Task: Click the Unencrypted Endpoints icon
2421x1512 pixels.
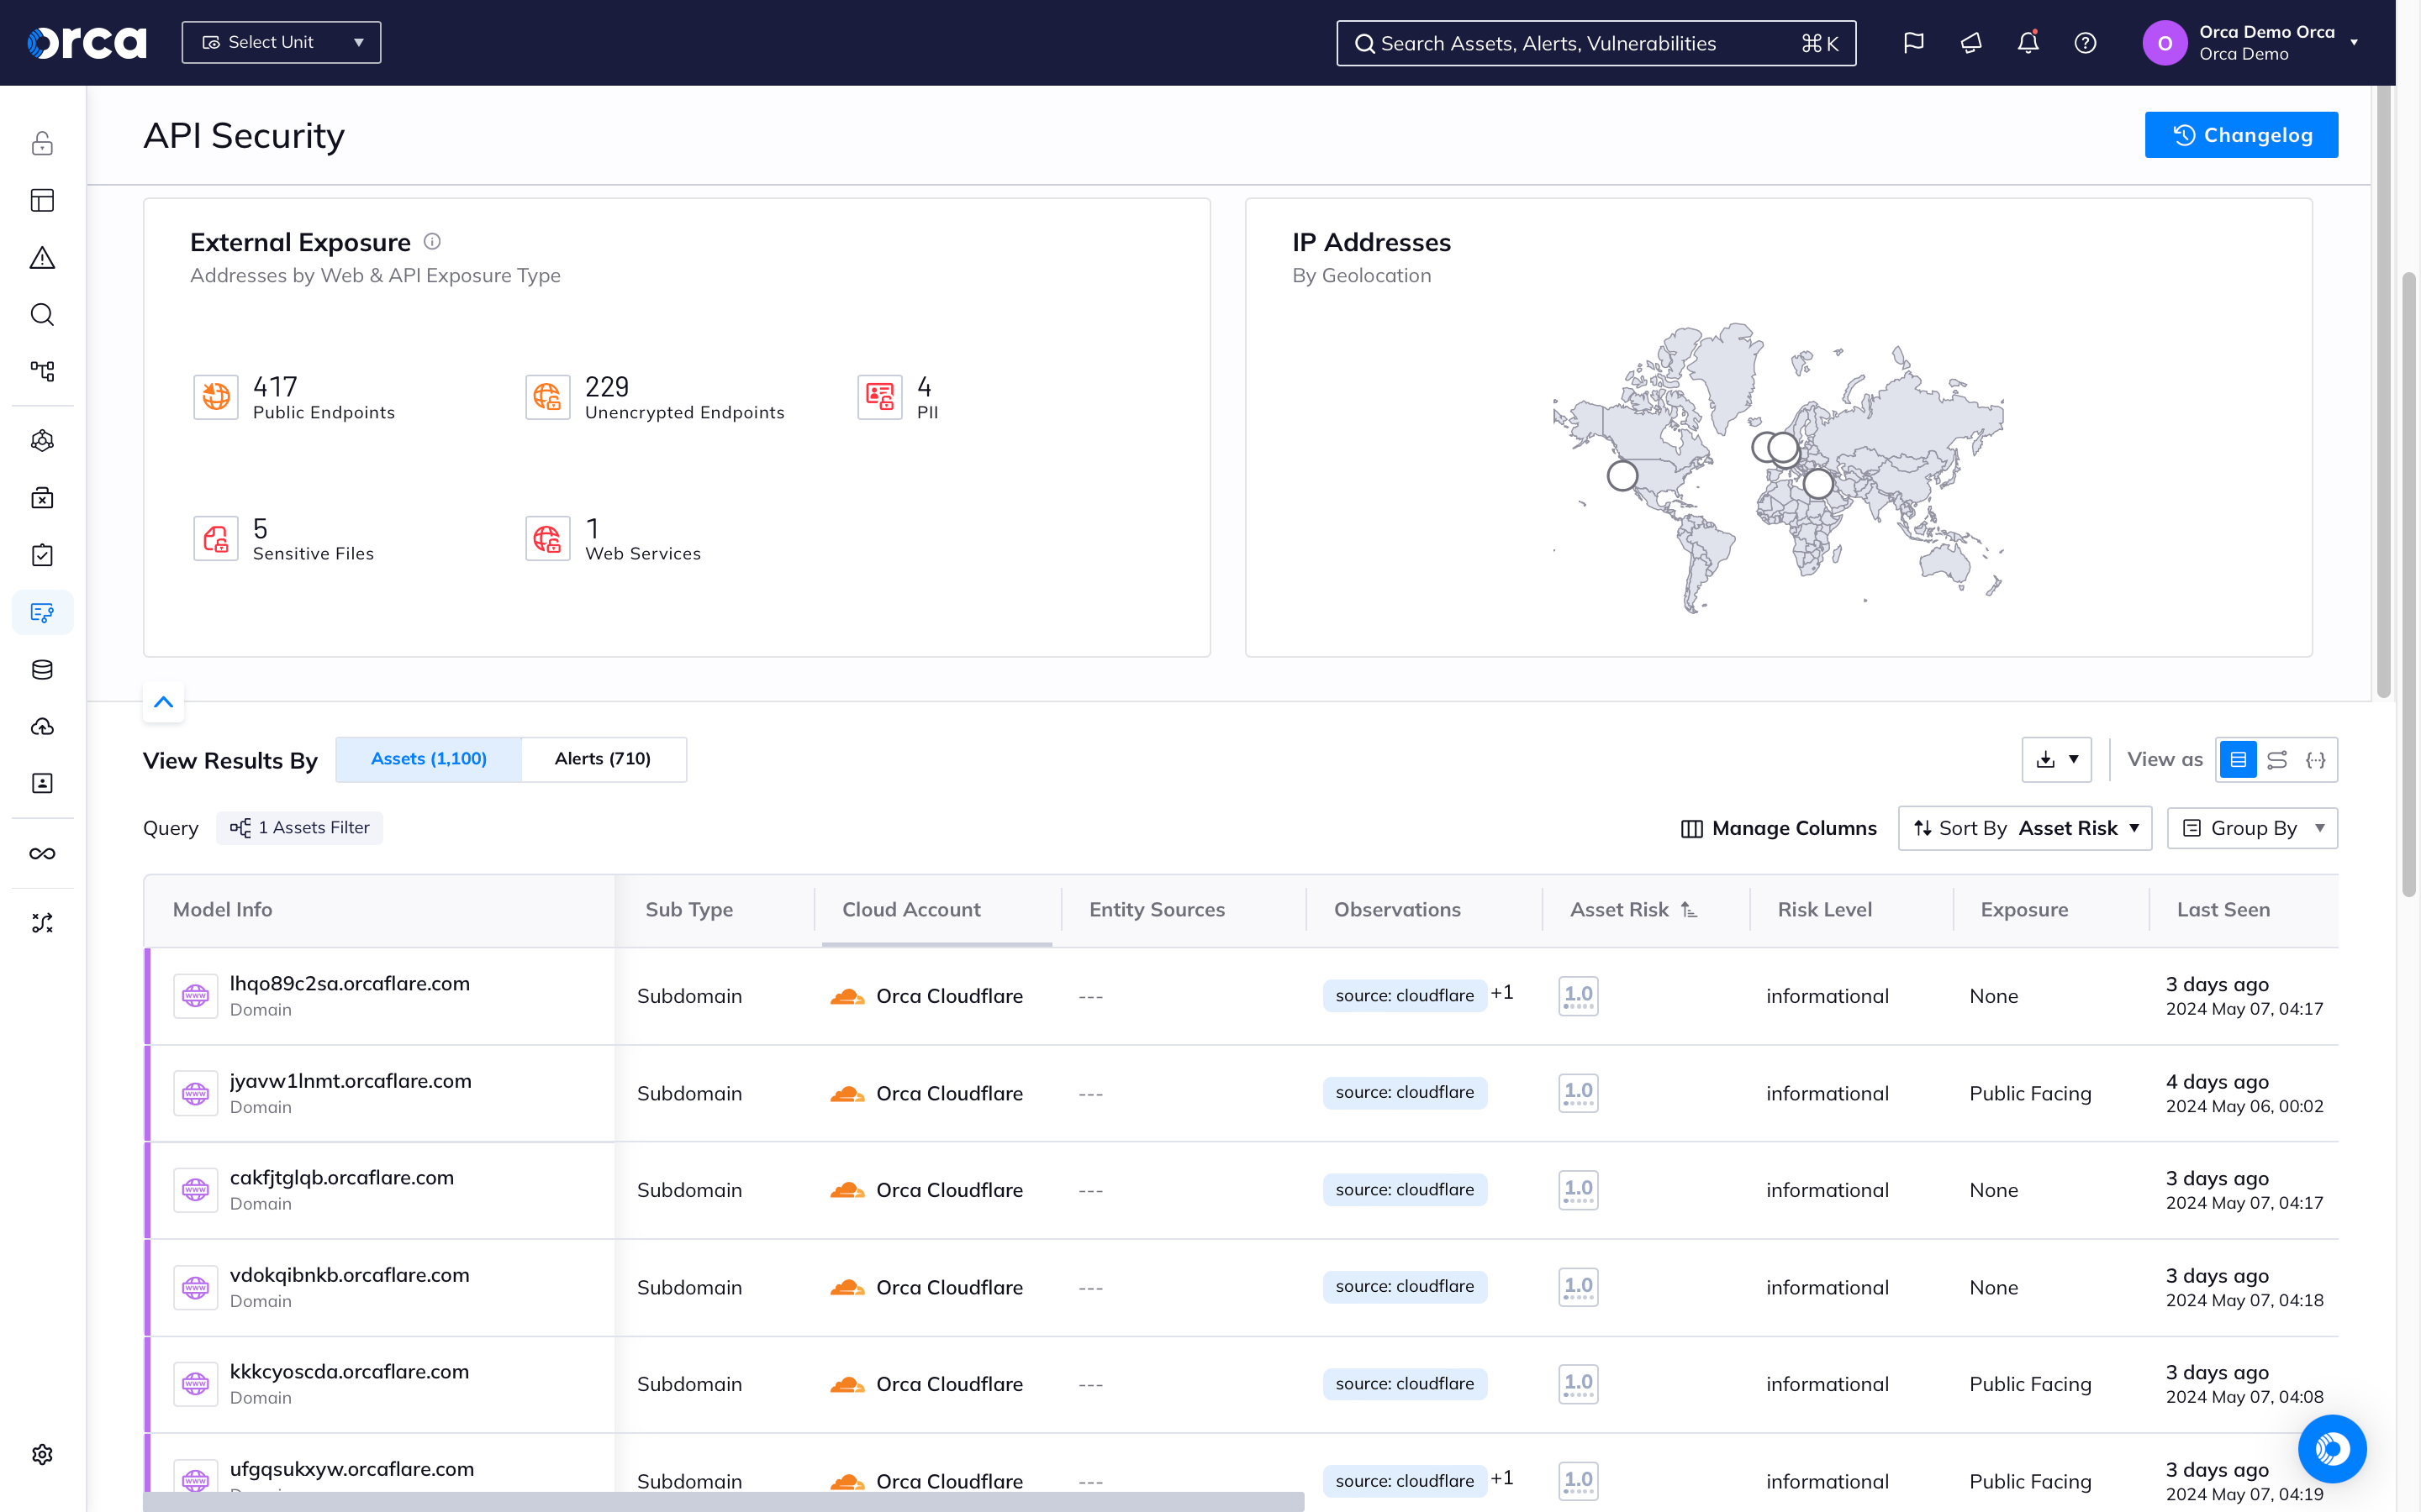Action: [x=547, y=397]
